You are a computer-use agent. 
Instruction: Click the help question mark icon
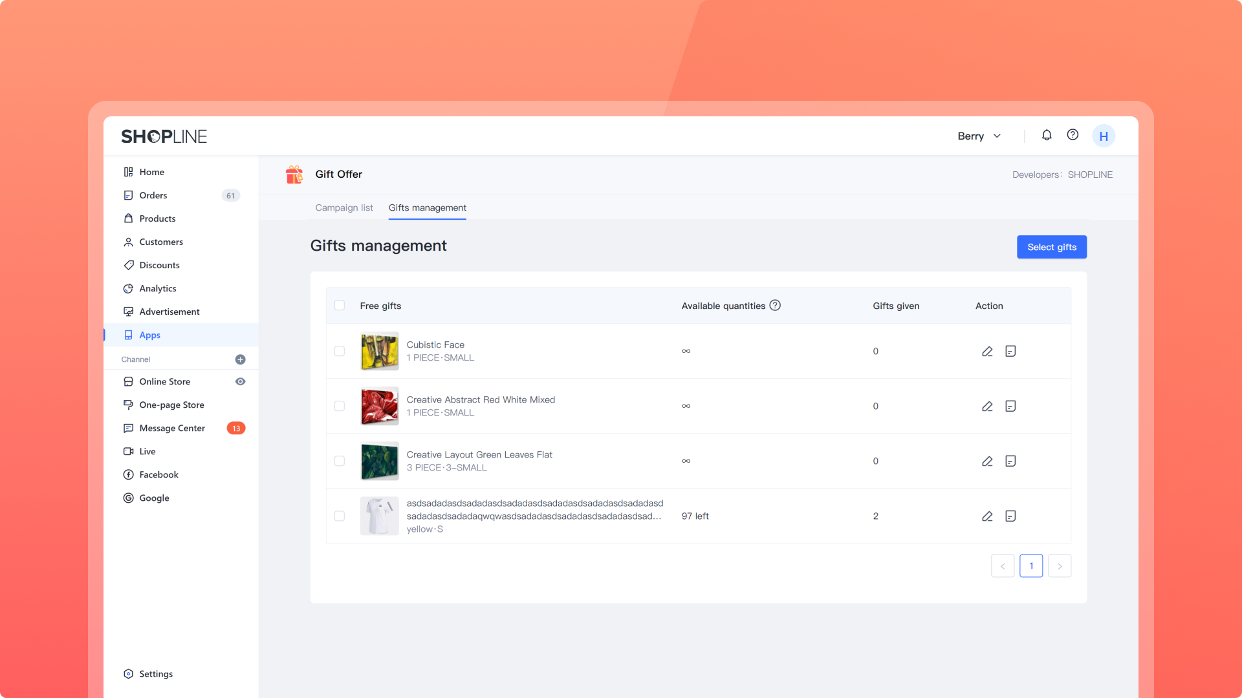[1073, 135]
